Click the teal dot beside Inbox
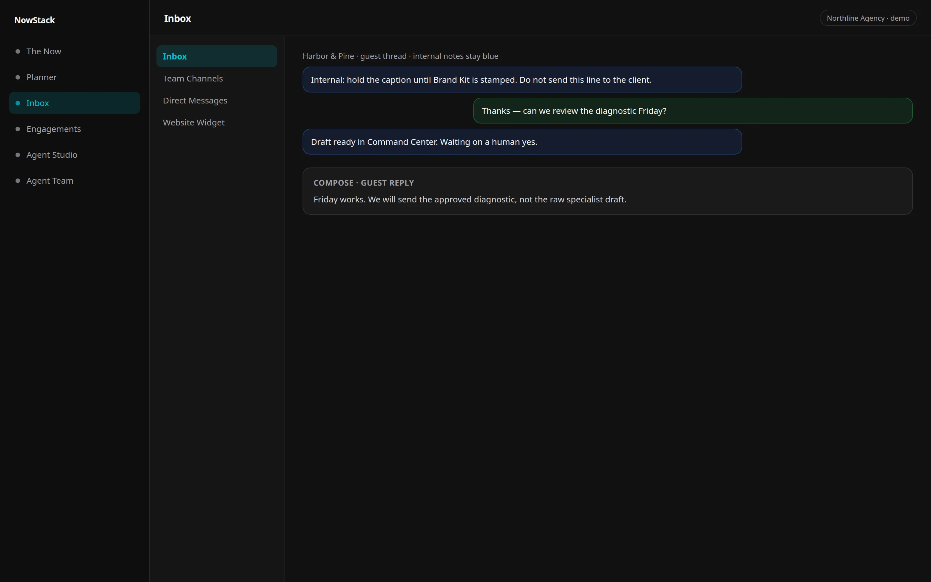 point(18,103)
